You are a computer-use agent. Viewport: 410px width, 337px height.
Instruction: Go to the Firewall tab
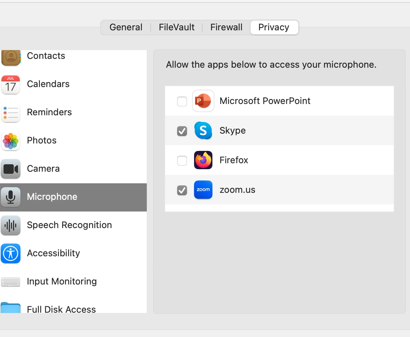tap(226, 27)
